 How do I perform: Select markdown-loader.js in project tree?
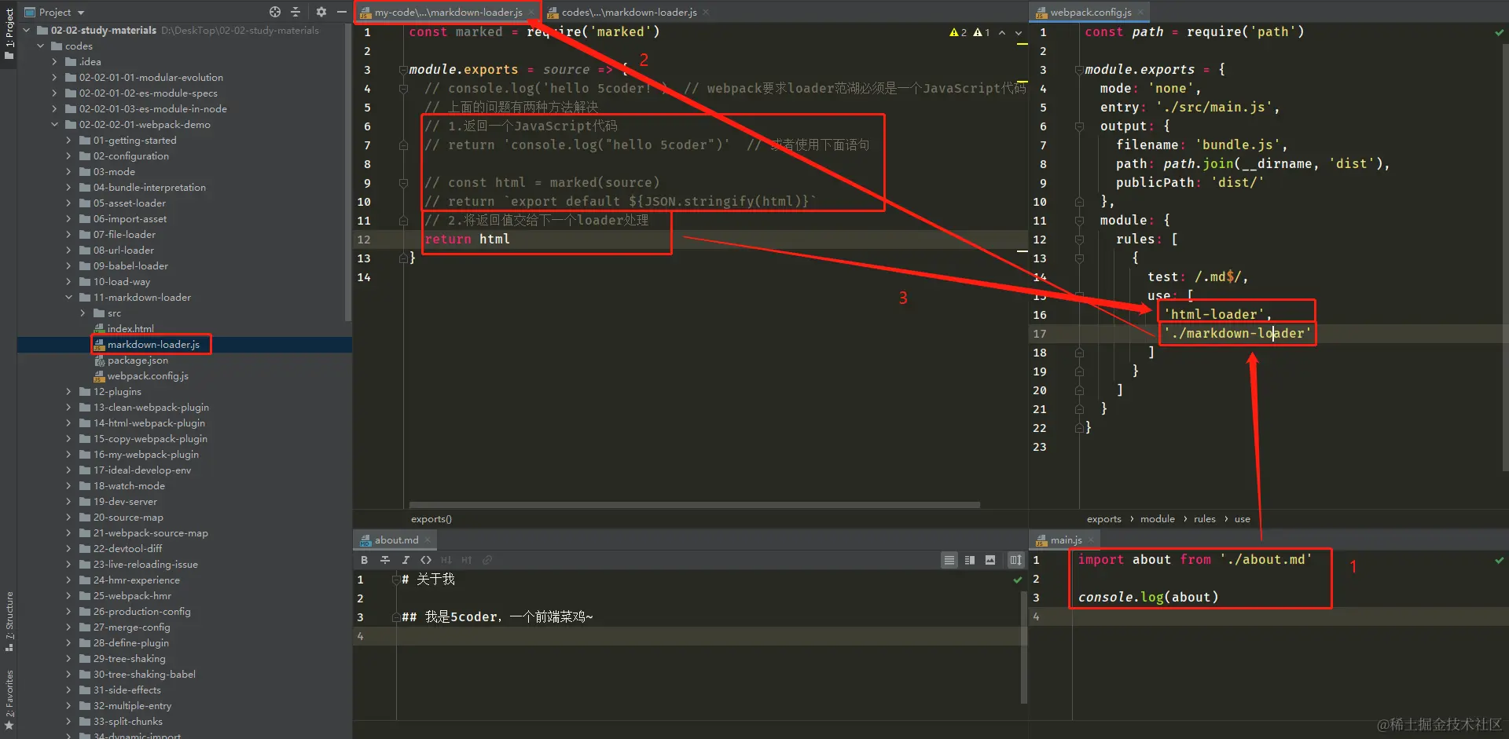click(153, 345)
